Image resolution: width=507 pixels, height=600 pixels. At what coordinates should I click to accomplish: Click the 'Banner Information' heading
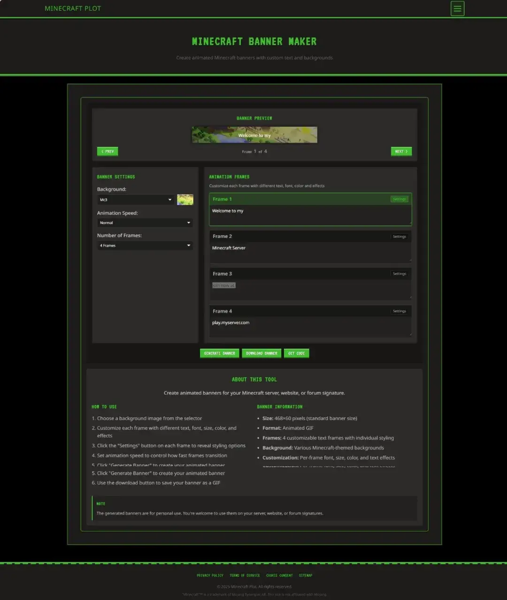coord(280,407)
